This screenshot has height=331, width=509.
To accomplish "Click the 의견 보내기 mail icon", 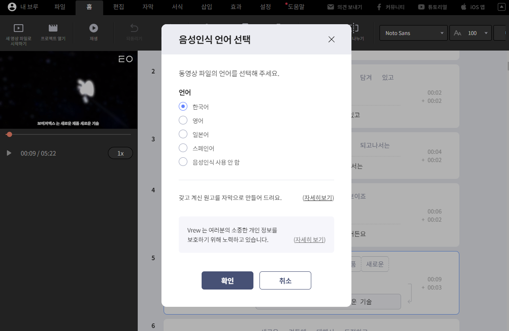I will pyautogui.click(x=330, y=7).
